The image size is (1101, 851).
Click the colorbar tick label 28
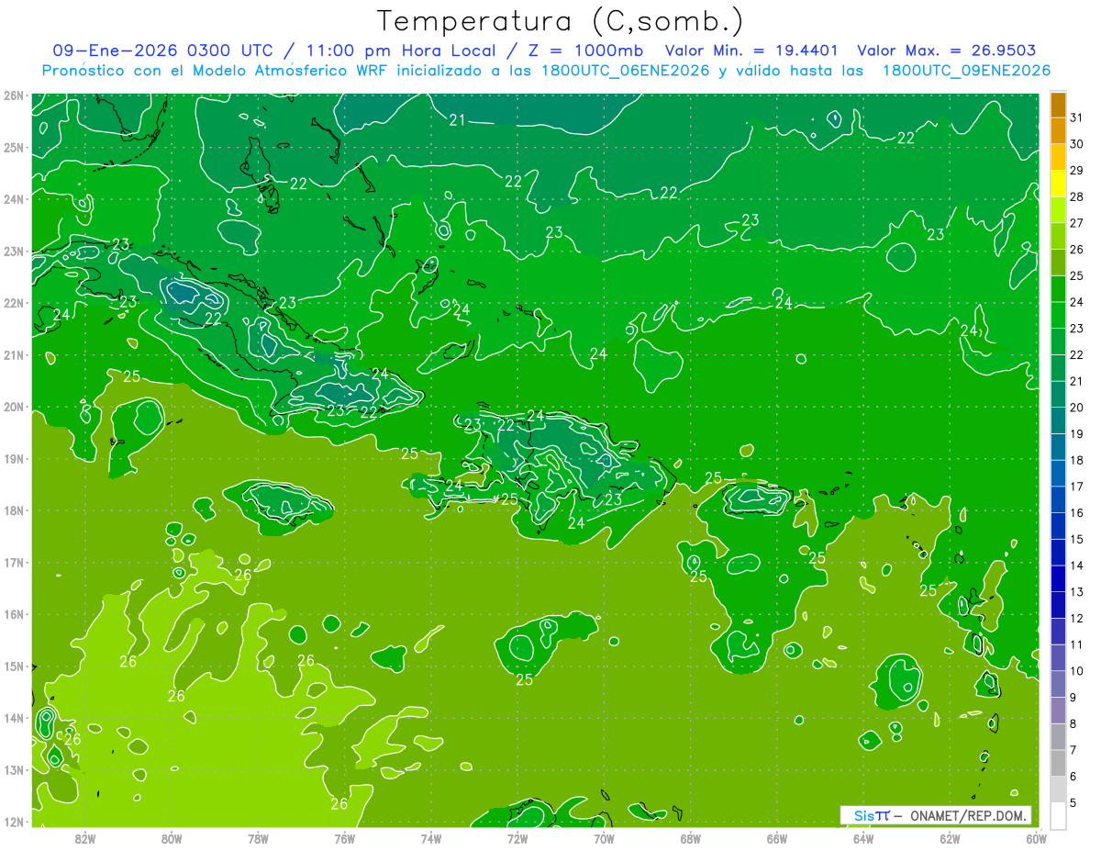[1077, 196]
